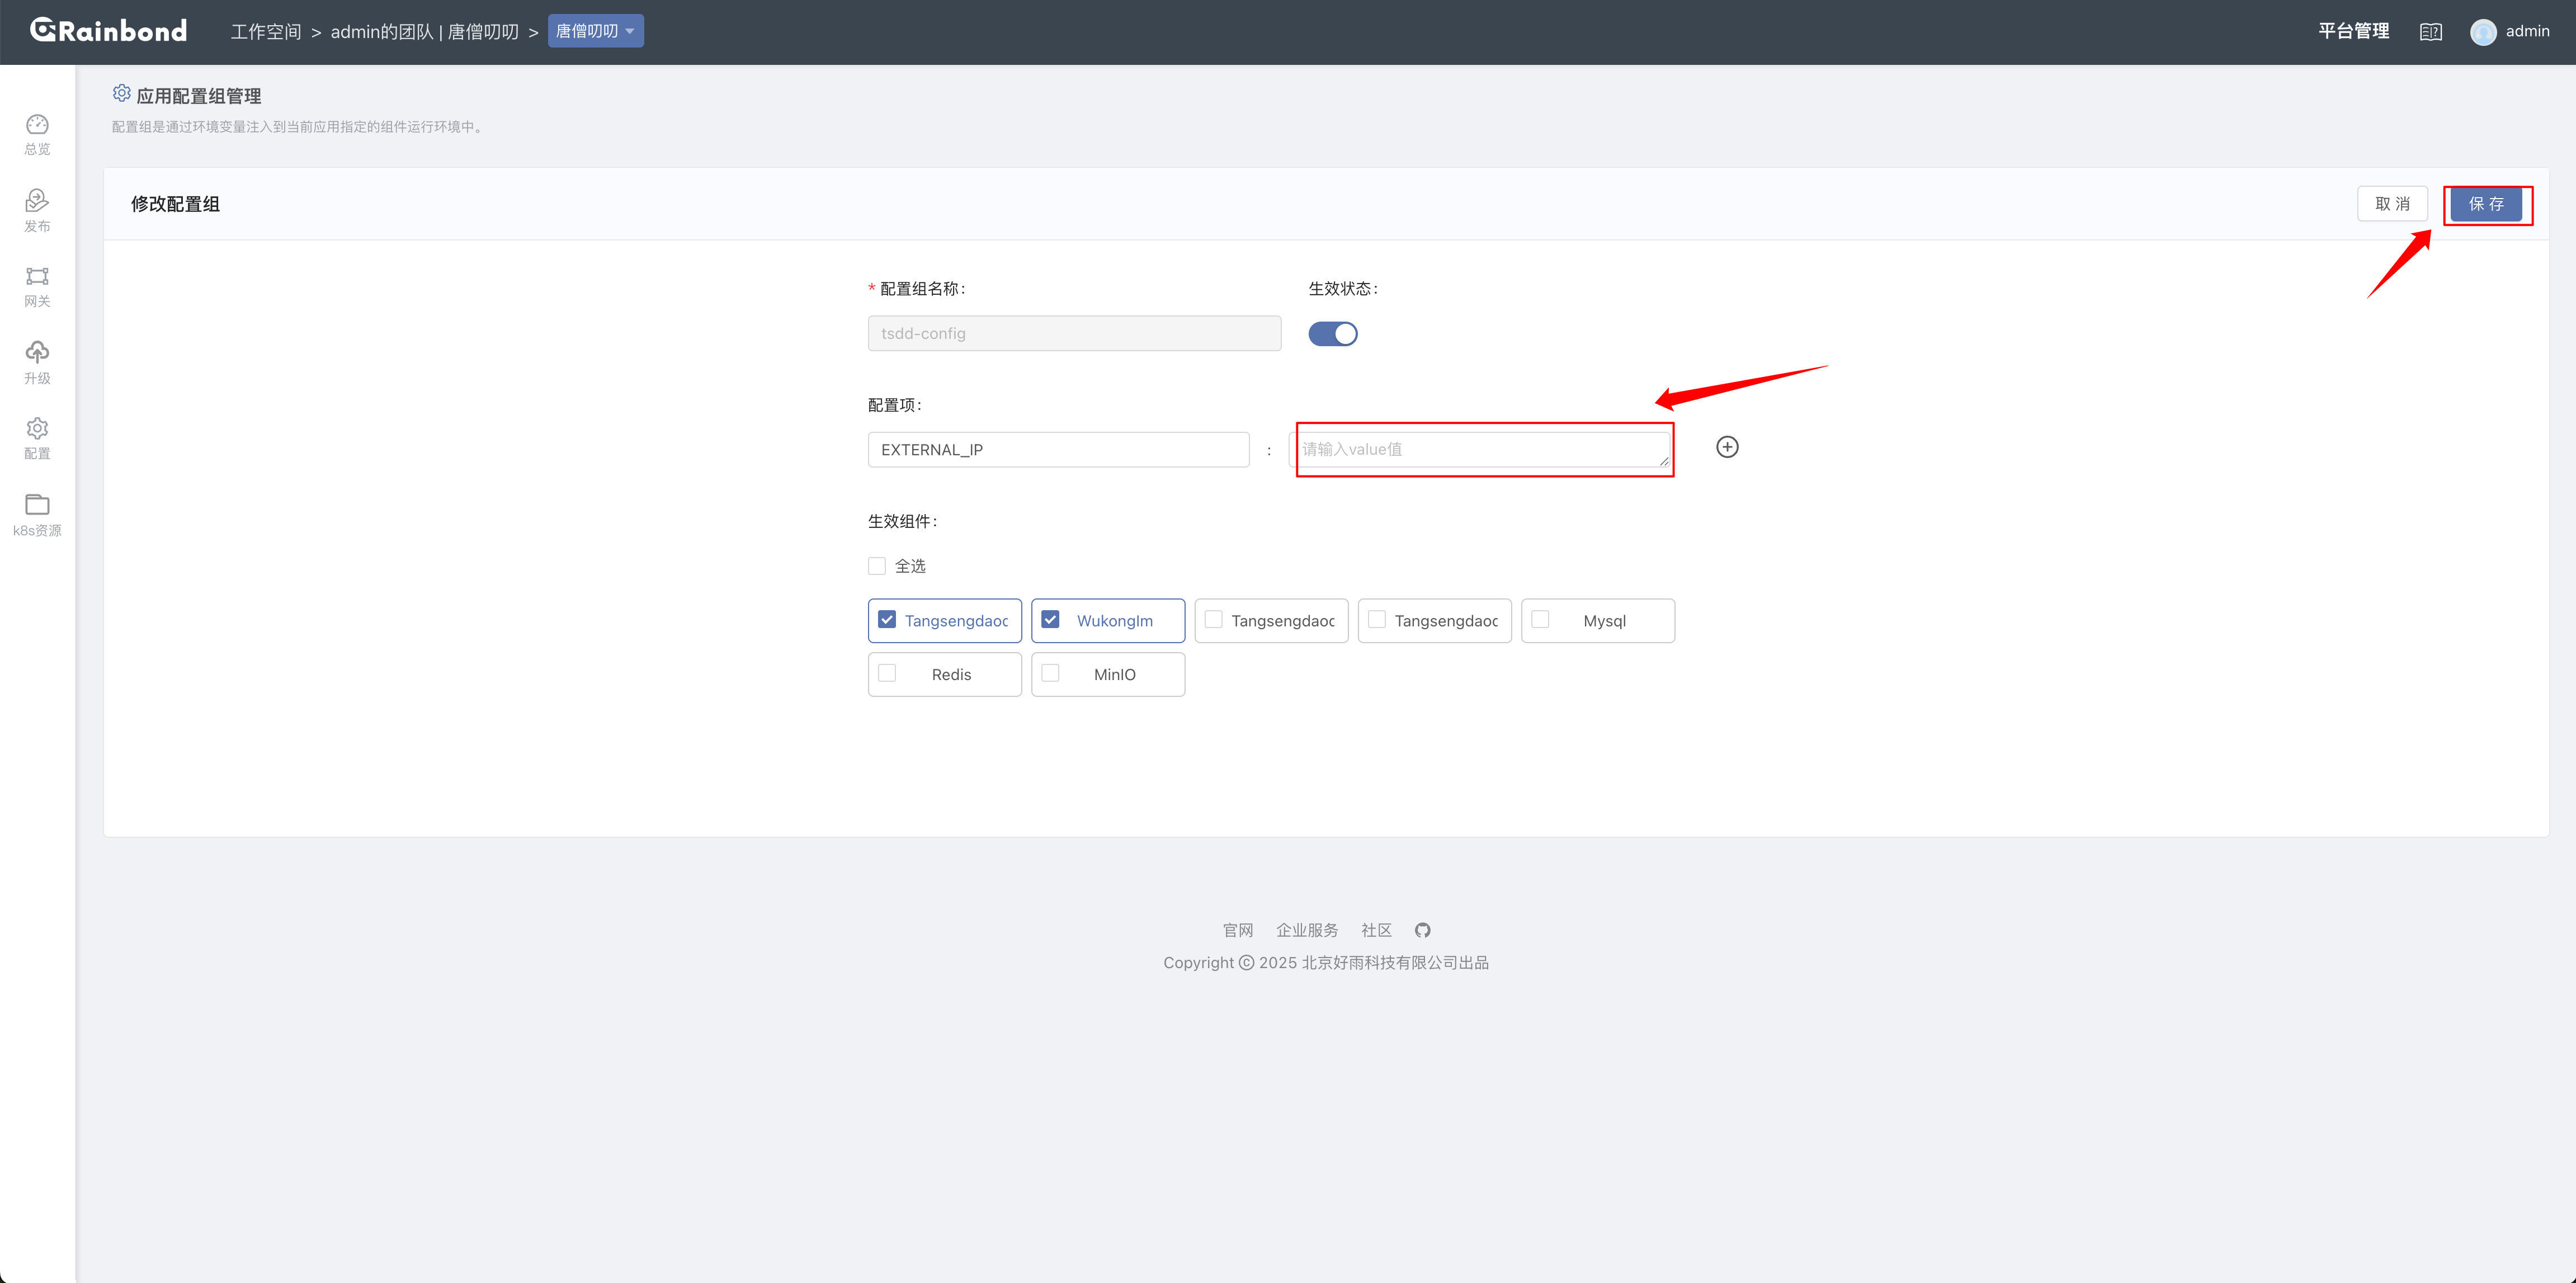Uncheck the WukongIm component checkbox
Image resolution: width=2576 pixels, height=1283 pixels.
tap(1050, 620)
